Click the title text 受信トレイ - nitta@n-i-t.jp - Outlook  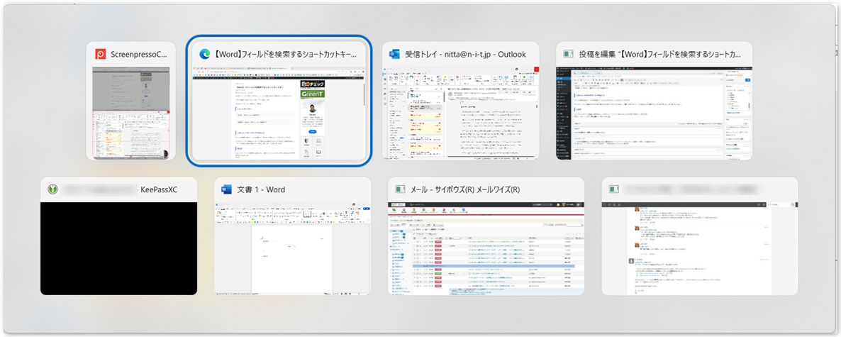coord(465,54)
